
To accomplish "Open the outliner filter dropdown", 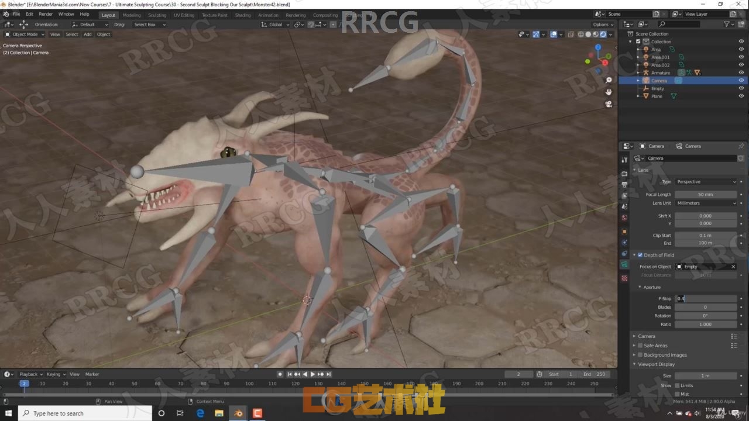I will click(729, 24).
